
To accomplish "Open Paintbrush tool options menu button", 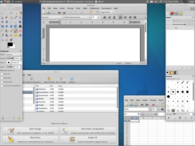I will coord(21,51).
